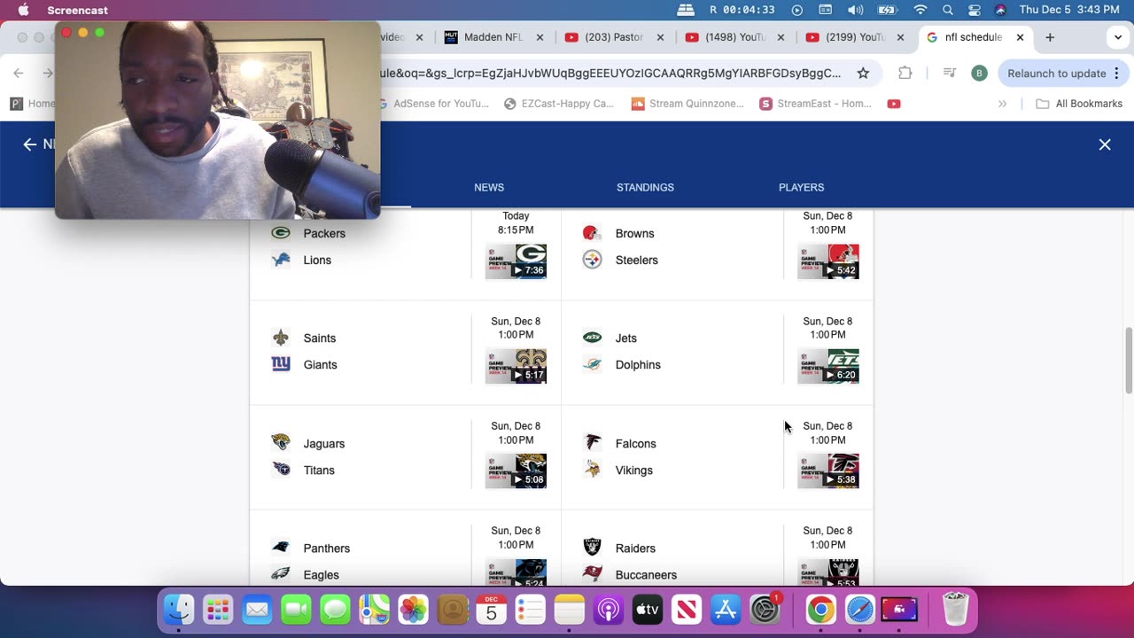This screenshot has width=1134, height=638.
Task: Open System Settings in the Dock
Action: 764,610
